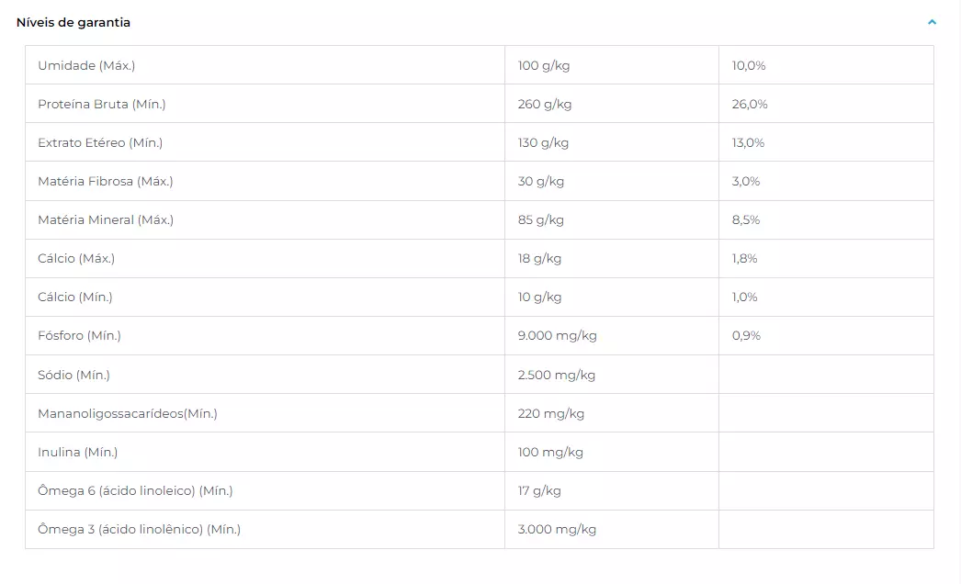Click the 26,0% percentage cell
The height and width of the screenshot is (584, 961).
click(826, 104)
